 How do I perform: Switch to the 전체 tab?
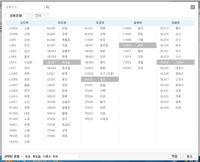(x=38, y=16)
